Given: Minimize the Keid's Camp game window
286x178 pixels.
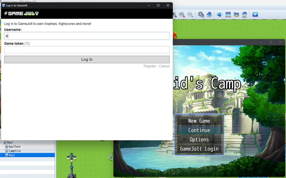Looking at the screenshot, I should [x=261, y=42].
